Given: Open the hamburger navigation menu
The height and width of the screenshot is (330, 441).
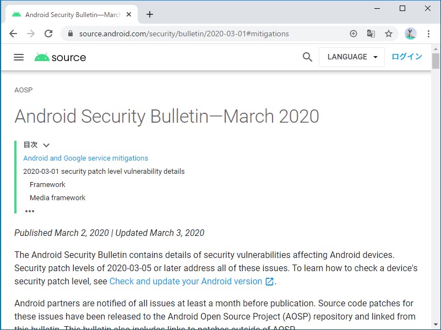Looking at the screenshot, I should pyautogui.click(x=19, y=57).
